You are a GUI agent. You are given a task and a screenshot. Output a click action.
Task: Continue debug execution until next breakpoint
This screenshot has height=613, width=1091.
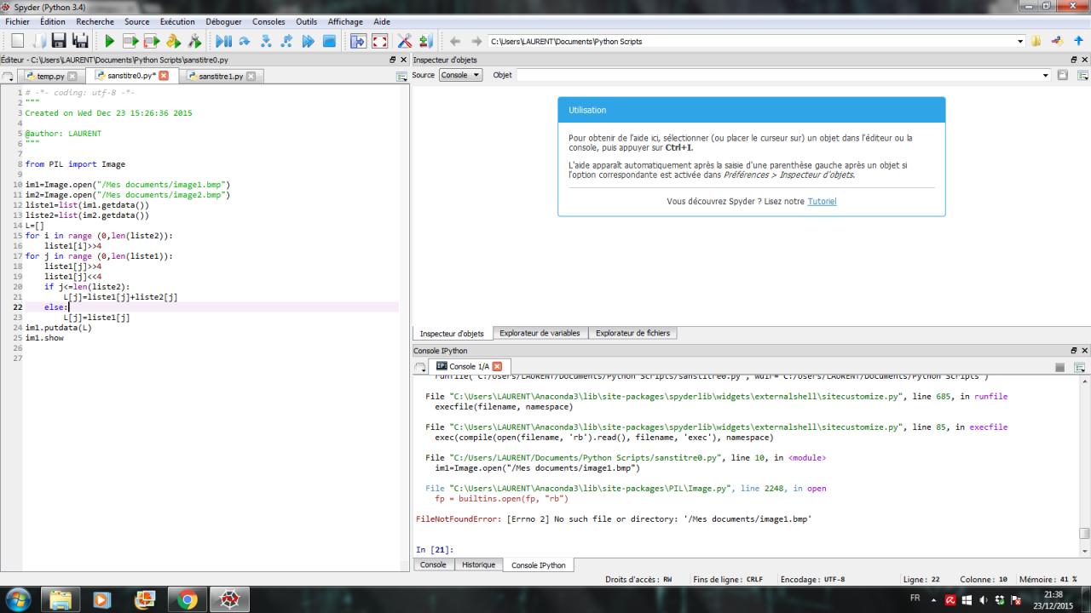click(x=309, y=41)
